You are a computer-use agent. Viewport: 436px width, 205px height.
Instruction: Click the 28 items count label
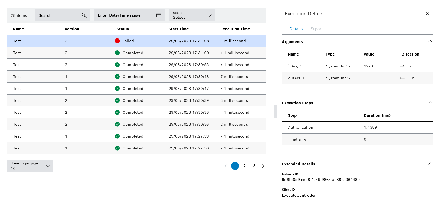point(19,15)
